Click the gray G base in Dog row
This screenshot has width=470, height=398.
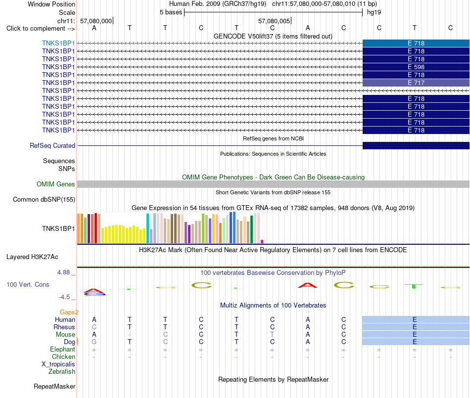[94, 342]
